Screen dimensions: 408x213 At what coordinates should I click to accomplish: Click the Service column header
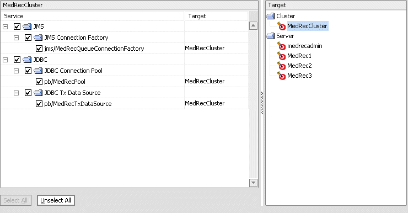click(93, 16)
